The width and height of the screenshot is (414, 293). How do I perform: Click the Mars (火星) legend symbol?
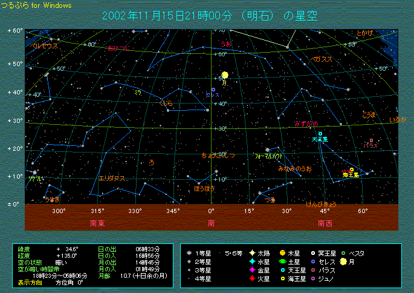pyautogui.click(x=251, y=278)
